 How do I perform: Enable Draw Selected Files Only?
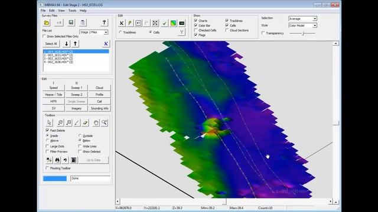click(44, 37)
